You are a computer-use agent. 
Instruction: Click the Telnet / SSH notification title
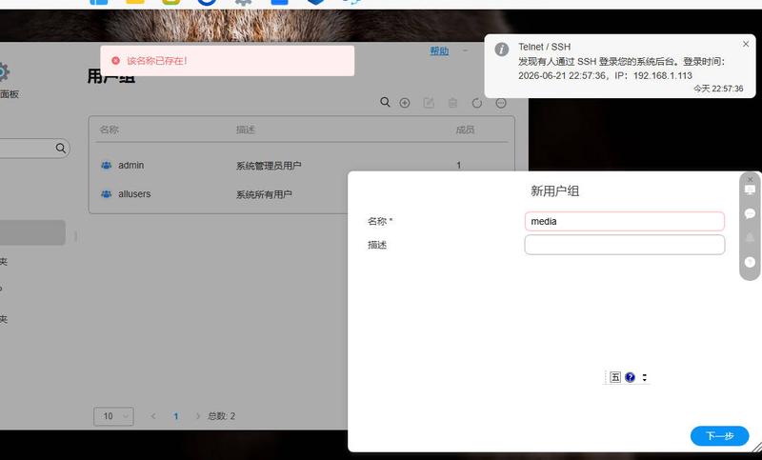tap(544, 47)
